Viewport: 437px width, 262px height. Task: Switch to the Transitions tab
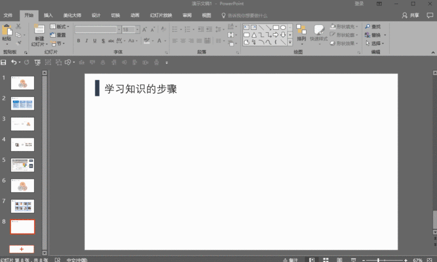tap(115, 15)
